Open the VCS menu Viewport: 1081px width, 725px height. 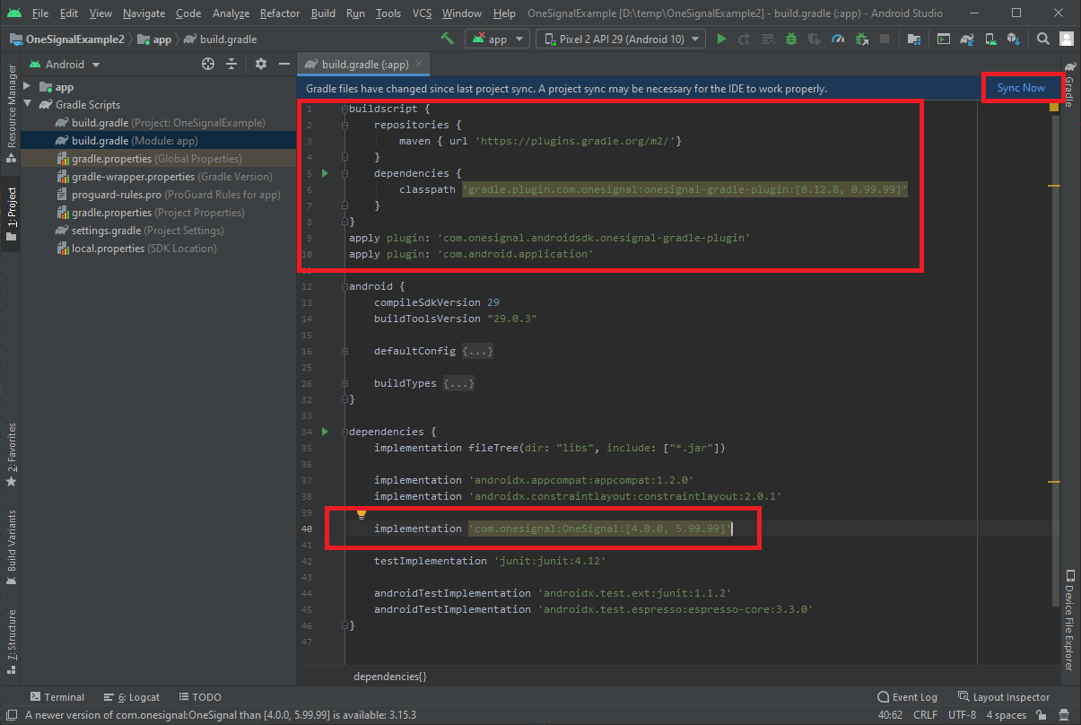[x=423, y=13]
